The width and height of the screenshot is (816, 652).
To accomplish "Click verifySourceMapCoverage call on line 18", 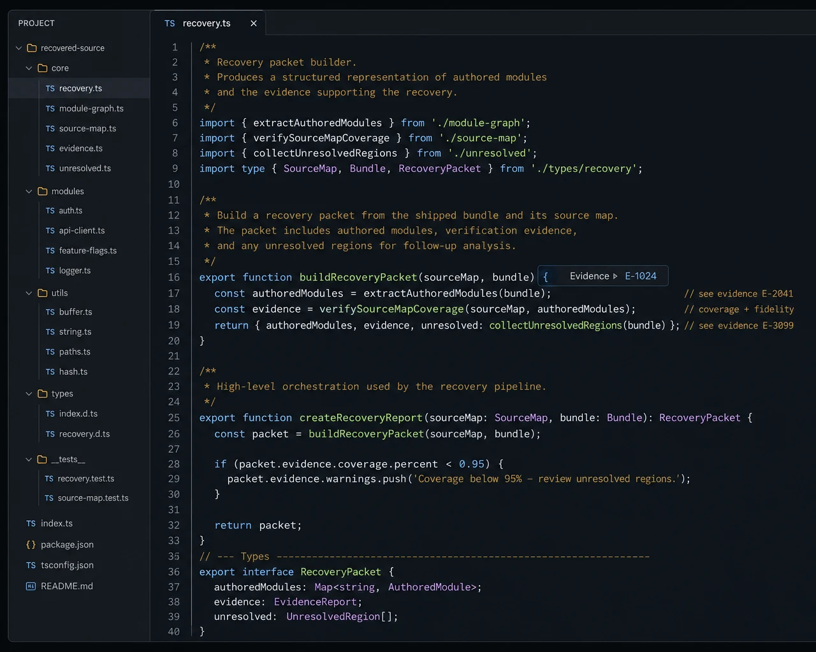I will (x=391, y=309).
